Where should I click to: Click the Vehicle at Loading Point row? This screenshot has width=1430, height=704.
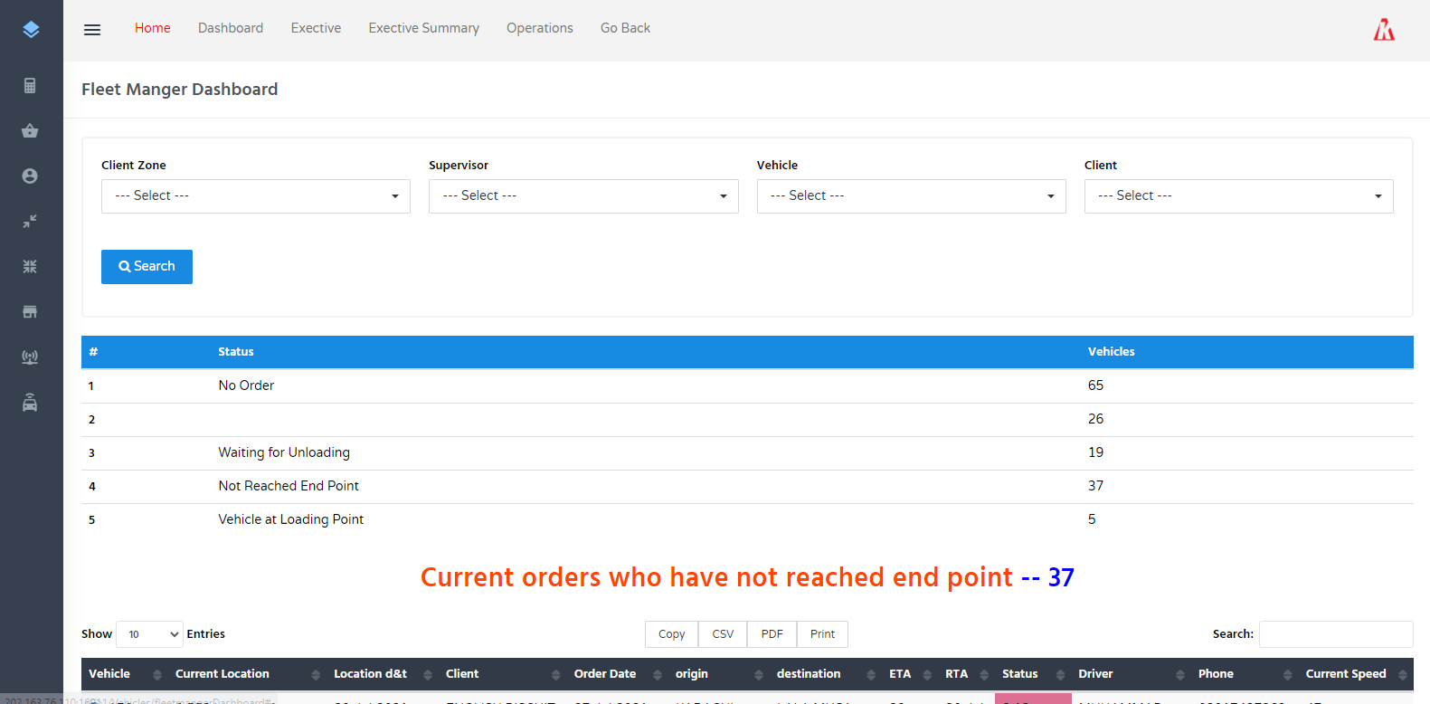coord(747,519)
